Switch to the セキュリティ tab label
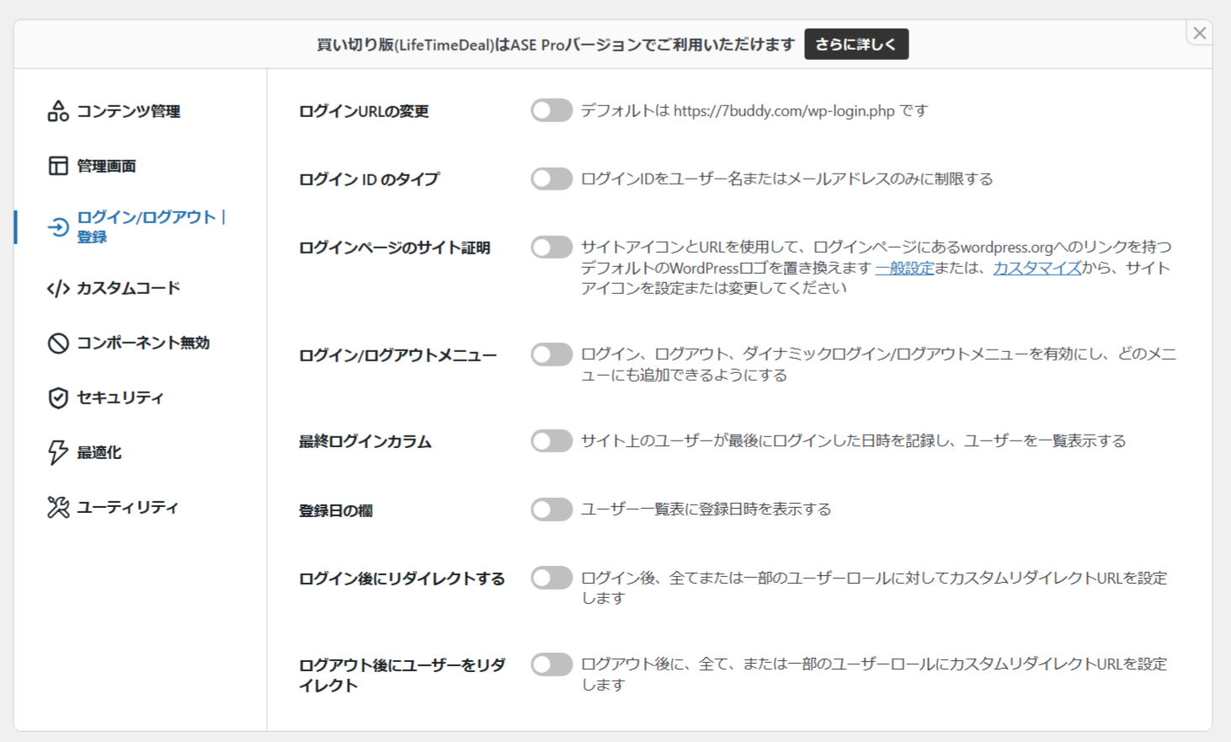Image resolution: width=1231 pixels, height=742 pixels. coord(120,398)
